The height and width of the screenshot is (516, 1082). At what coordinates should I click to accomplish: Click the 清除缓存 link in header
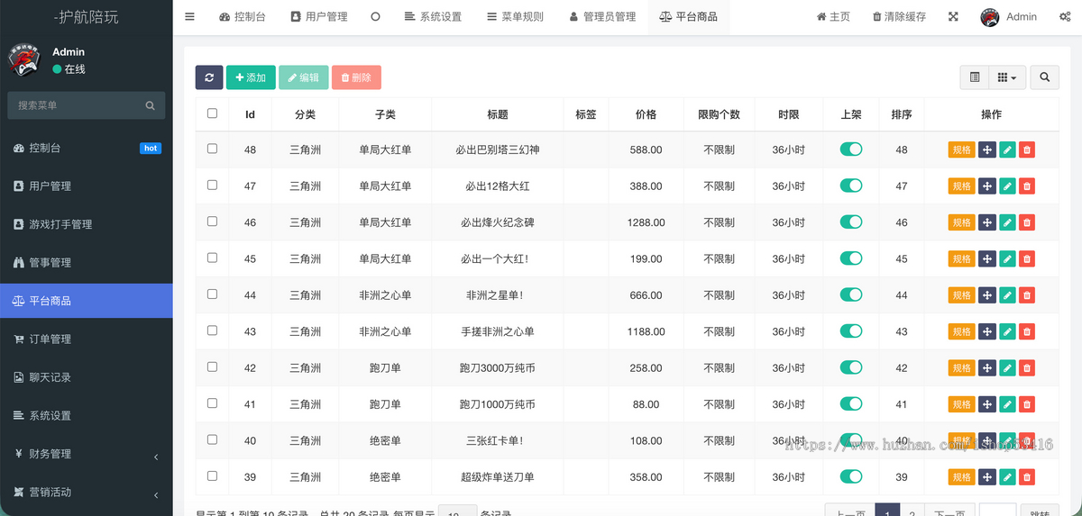point(899,16)
